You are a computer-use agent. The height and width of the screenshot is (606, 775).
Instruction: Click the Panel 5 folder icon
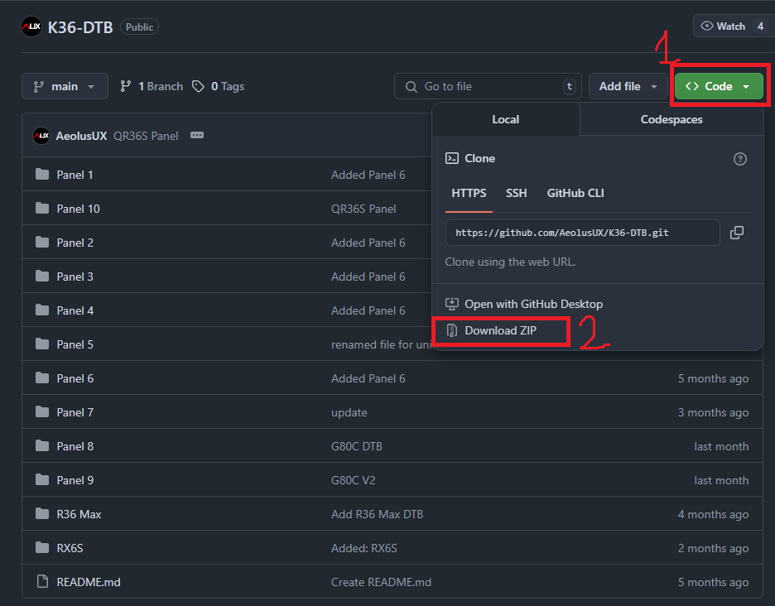point(42,344)
